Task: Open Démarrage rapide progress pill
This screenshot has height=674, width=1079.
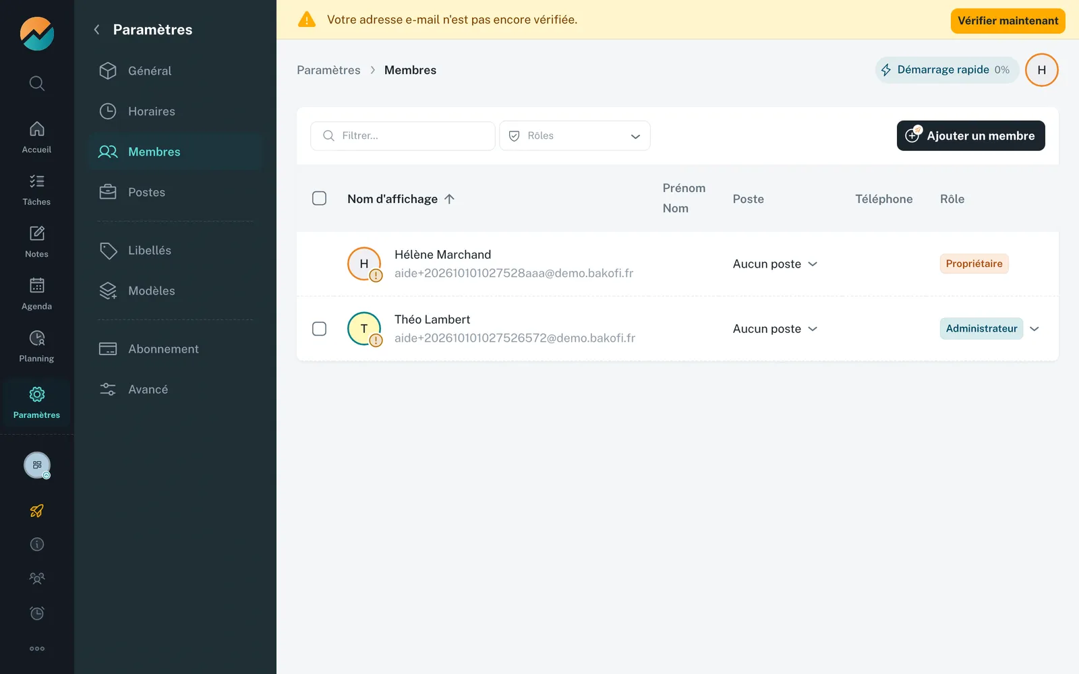Action: (947, 70)
